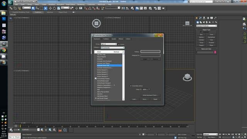The width and height of the screenshot is (247, 139).
Task: Collapse the Name and Color rollout
Action: click(x=206, y=49)
